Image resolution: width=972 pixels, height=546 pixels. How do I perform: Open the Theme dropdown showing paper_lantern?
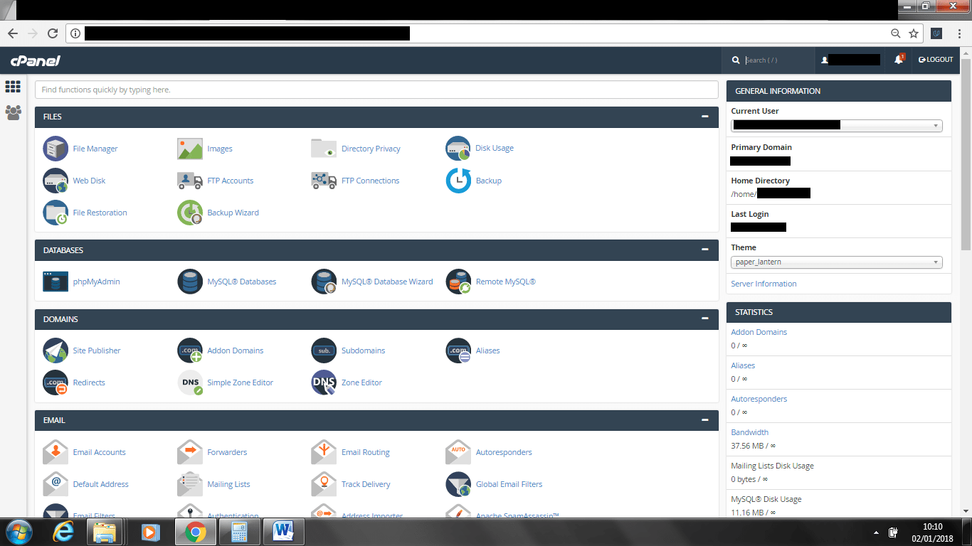coord(836,262)
